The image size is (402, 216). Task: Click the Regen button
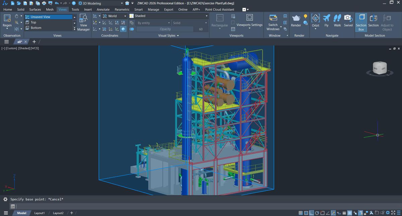[7, 21]
